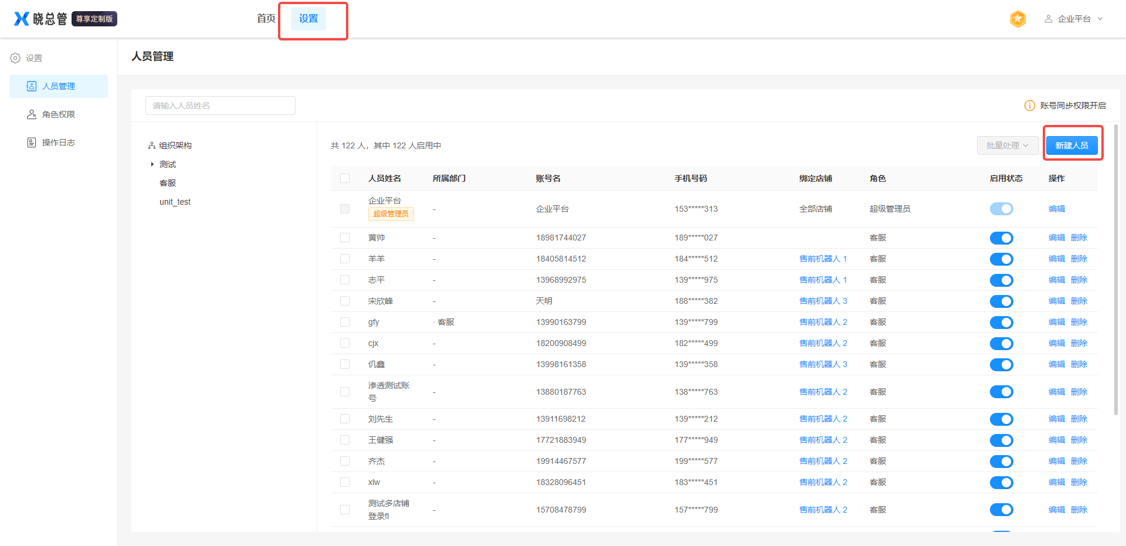Toggle enabled status for 志平
This screenshot has width=1126, height=546.
coord(1002,280)
